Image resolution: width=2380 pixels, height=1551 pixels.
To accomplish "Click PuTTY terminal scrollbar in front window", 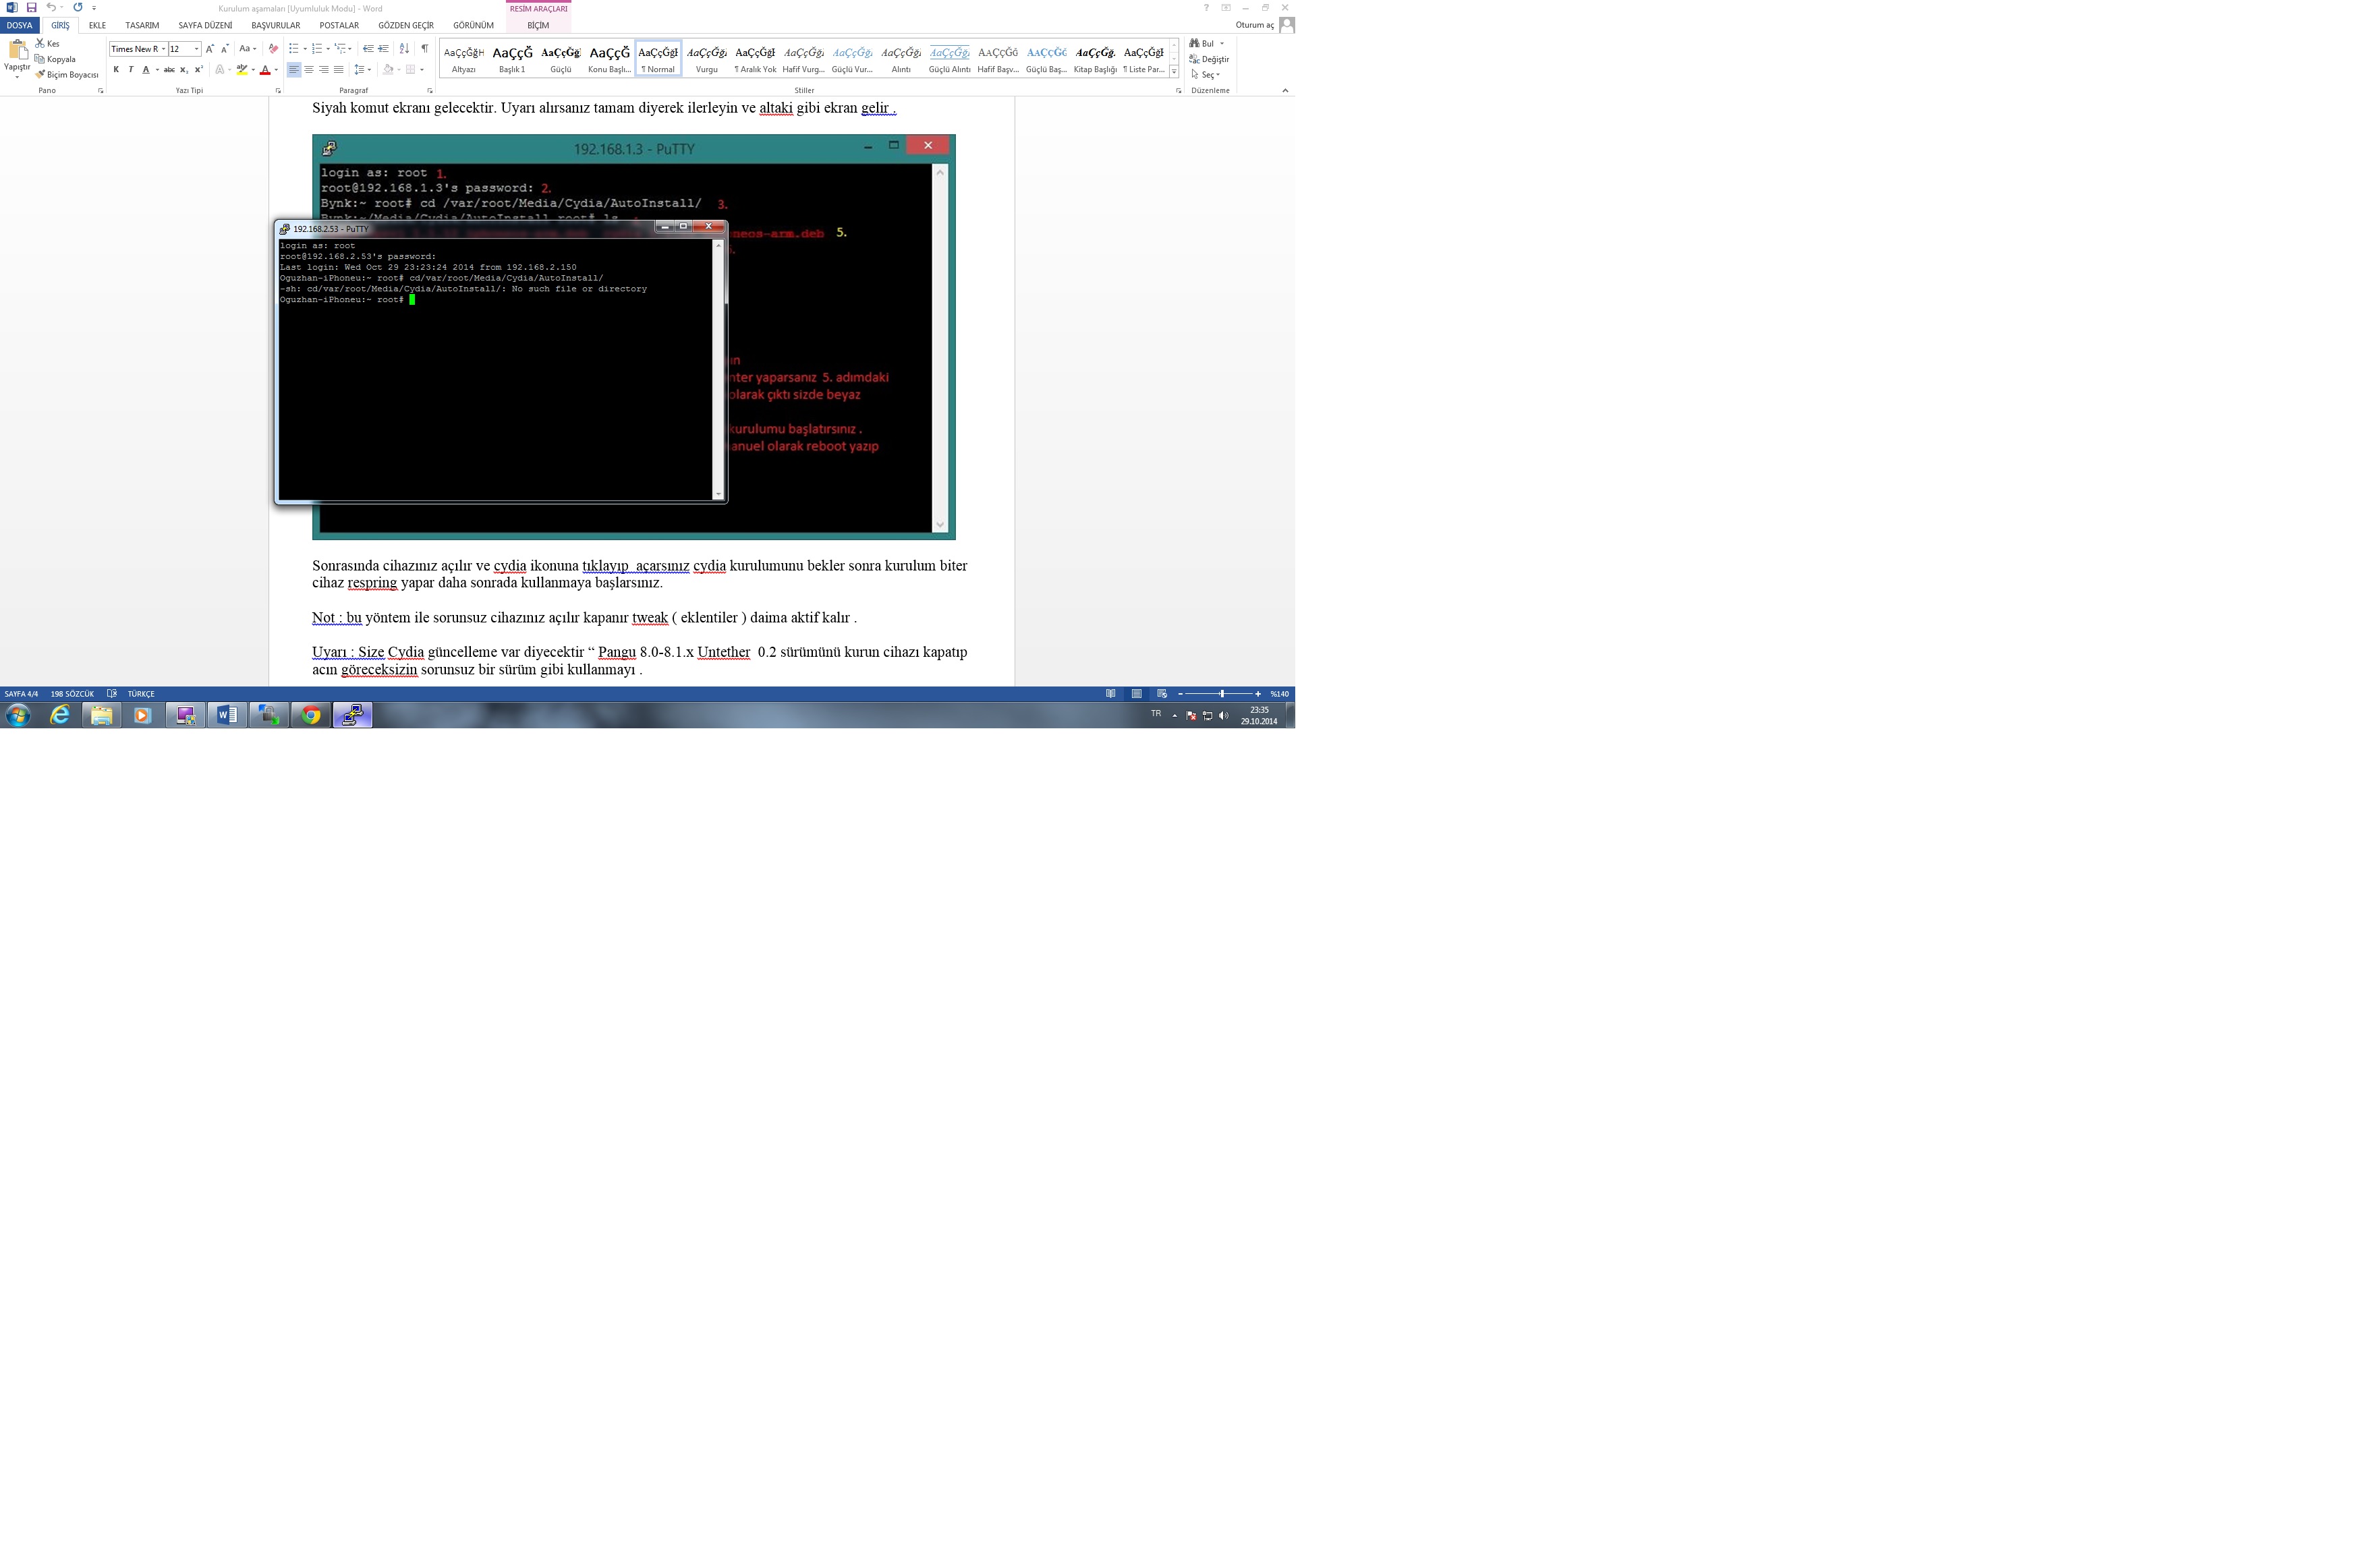I will [x=718, y=370].
